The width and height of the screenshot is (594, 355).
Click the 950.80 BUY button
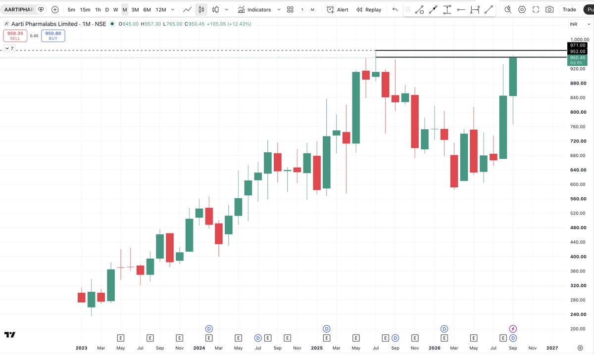[x=53, y=36]
